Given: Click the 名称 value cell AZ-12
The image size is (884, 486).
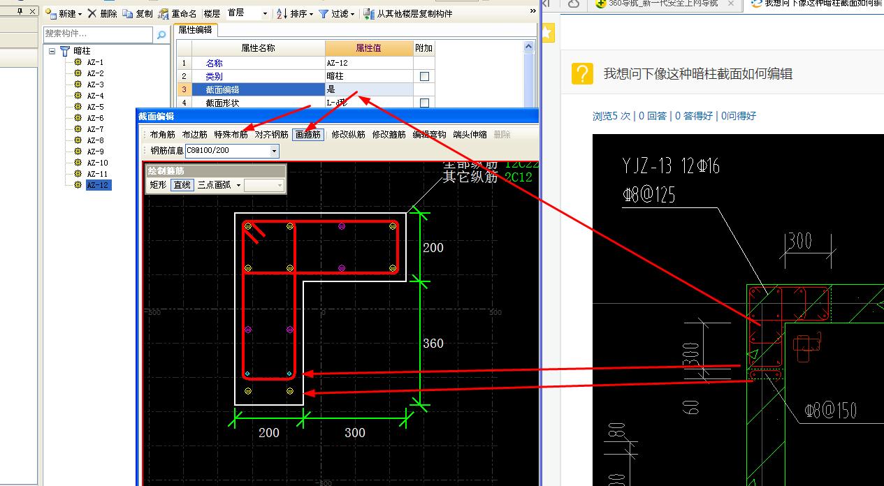Looking at the screenshot, I should click(x=369, y=63).
